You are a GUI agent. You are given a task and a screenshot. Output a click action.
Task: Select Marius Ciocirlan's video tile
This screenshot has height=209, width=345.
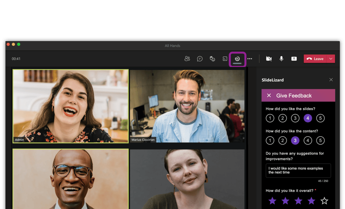coord(187,106)
